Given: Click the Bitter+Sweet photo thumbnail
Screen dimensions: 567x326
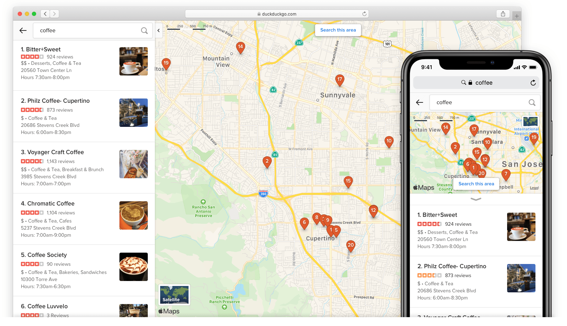Looking at the screenshot, I should pyautogui.click(x=134, y=61).
